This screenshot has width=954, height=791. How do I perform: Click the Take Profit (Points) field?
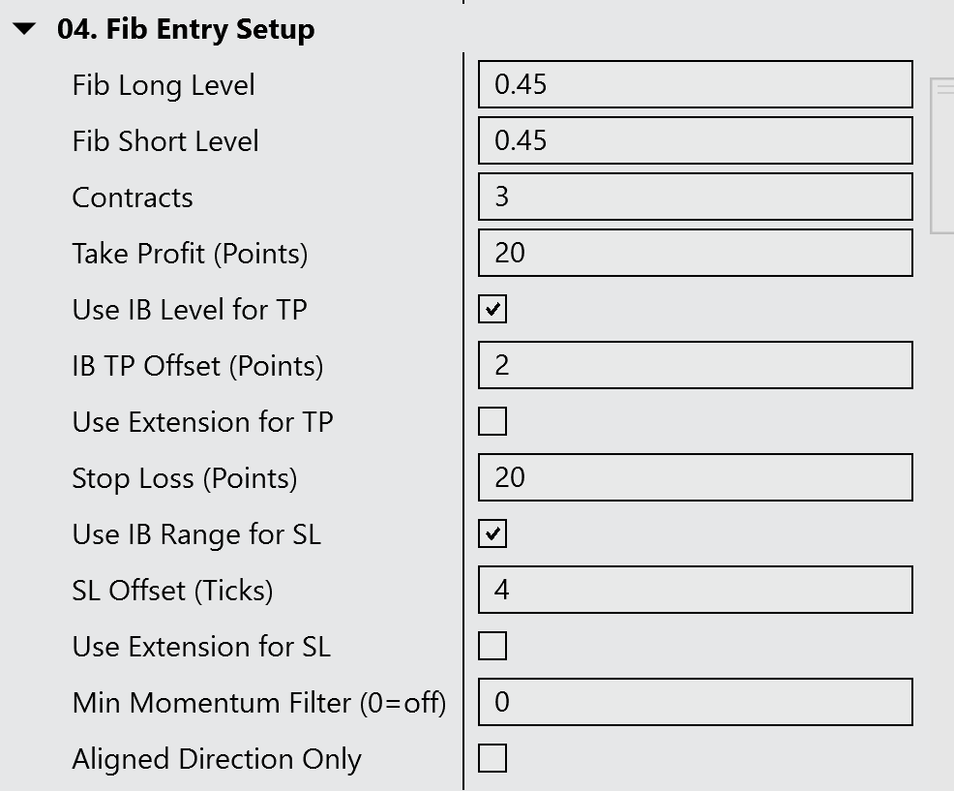[x=695, y=253]
